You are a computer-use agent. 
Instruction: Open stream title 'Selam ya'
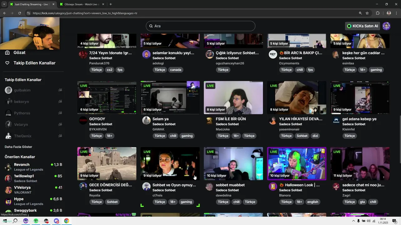[160, 119]
